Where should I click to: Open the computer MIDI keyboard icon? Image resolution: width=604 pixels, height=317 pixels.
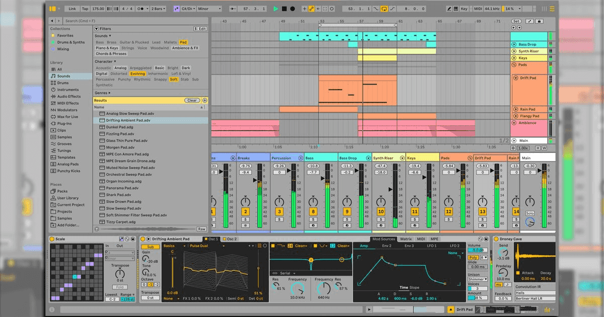[x=456, y=9]
